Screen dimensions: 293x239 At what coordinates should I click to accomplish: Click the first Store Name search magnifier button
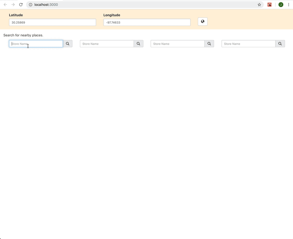[x=68, y=44]
